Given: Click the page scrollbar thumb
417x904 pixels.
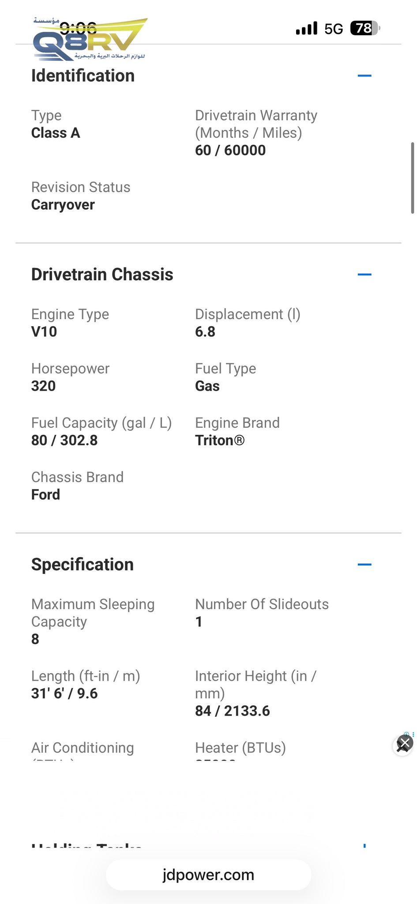Looking at the screenshot, I should click(x=412, y=178).
